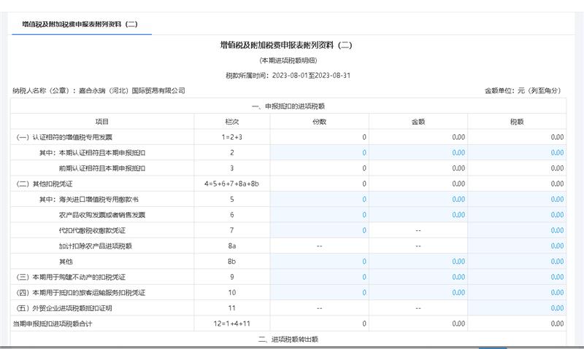Select the 增值税及附加税费申报表附列资料（二） tab
Image resolution: width=584 pixels, height=349 pixels.
coord(80,24)
